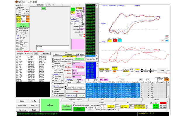Click the start baby button
This screenshot has width=186, height=116.
(x=67, y=106)
